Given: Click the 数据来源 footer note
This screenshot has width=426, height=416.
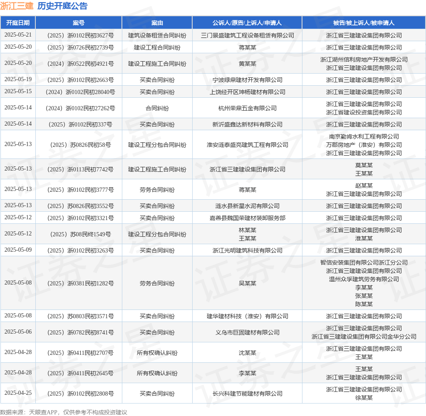Looking at the screenshot, I should (x=64, y=412).
